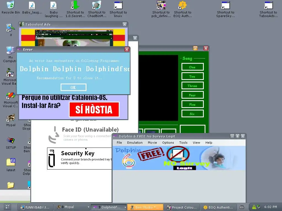The height and width of the screenshot is (211, 282).
Task: Switch to EOQ Authenti... taskbar item
Action: pyautogui.click(x=218, y=207)
